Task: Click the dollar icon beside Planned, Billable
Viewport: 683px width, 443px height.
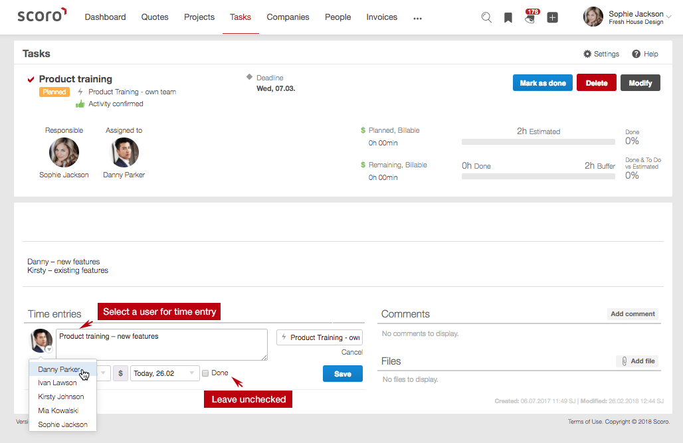Action: [363, 130]
